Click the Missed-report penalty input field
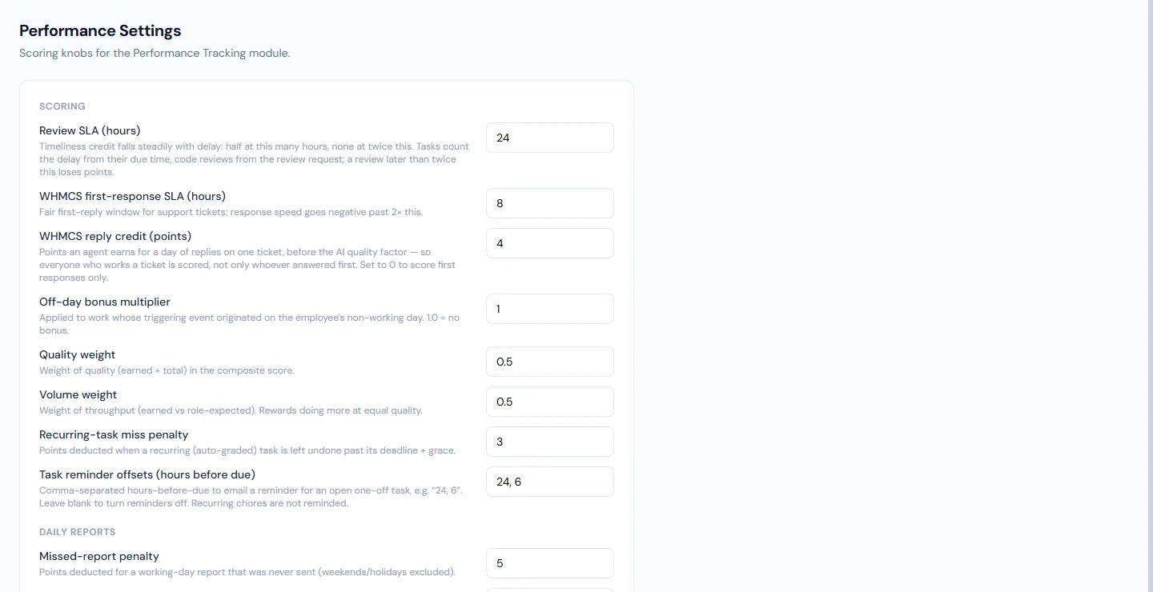 (x=550, y=563)
